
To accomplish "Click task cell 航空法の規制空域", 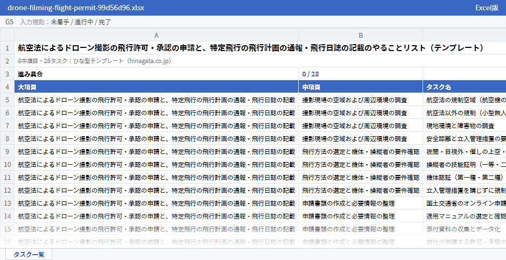I will [465, 100].
